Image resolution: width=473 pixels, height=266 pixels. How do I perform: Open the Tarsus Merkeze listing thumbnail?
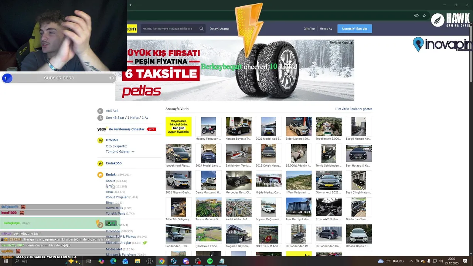[x=208, y=207]
